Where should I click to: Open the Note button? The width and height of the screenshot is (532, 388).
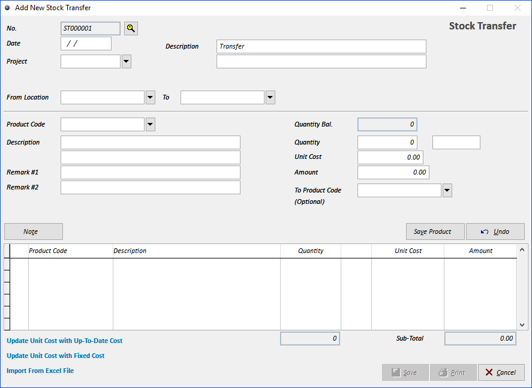34,231
